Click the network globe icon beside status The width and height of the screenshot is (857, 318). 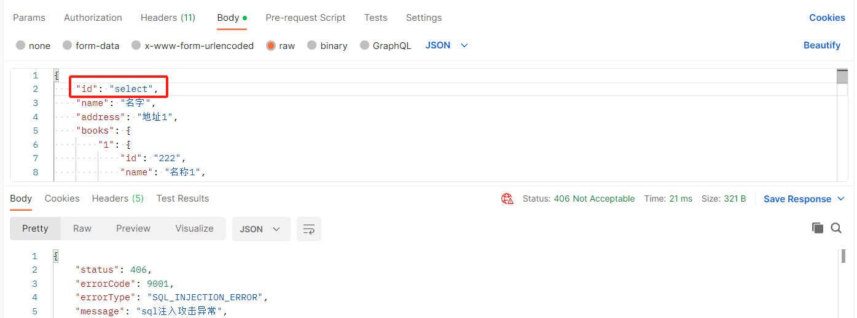(507, 199)
